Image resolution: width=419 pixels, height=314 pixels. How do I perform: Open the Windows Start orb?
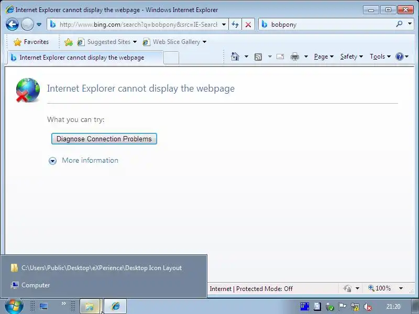point(14,307)
